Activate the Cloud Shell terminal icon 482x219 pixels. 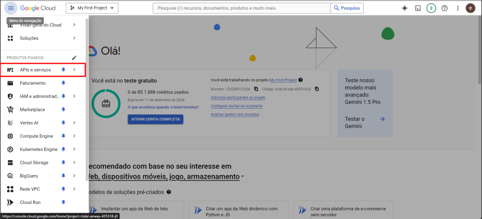418,8
